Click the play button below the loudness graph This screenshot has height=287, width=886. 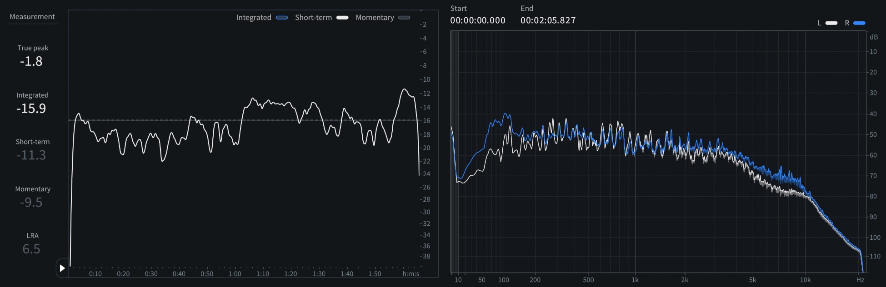[62, 268]
